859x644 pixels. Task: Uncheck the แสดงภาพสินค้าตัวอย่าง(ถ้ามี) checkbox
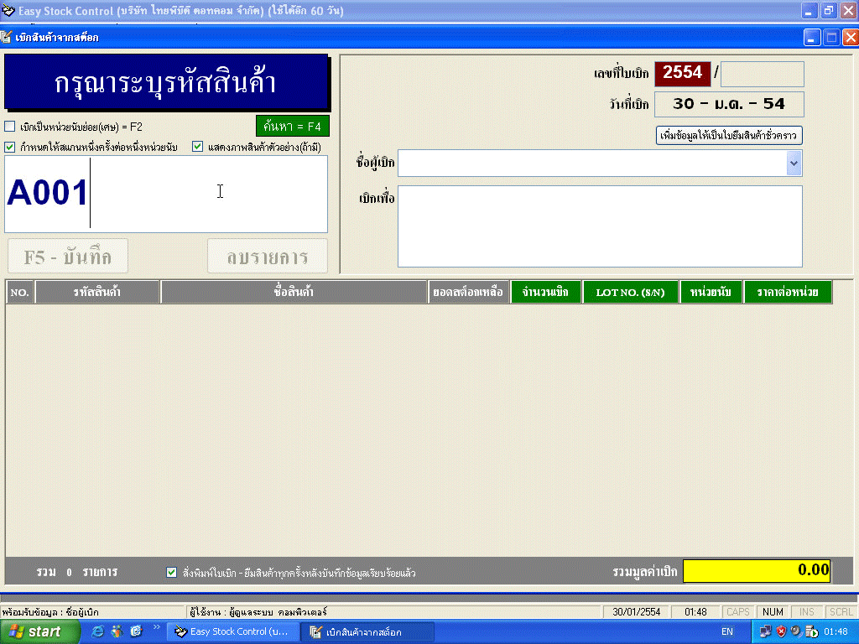point(197,147)
